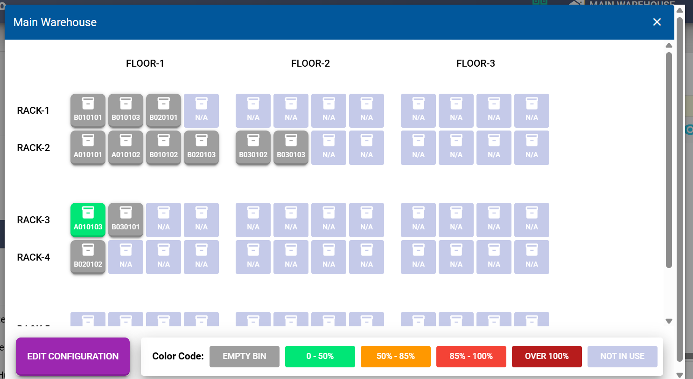Click the Edit Configuration button

tap(73, 356)
